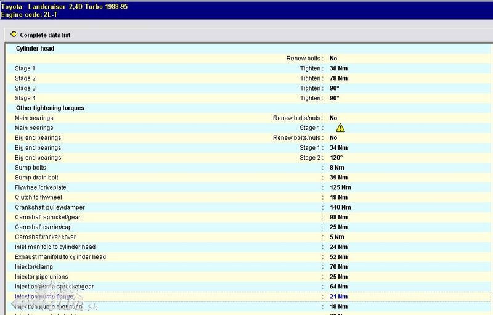This screenshot has height=315, width=493.
Task: Click the 18 Nm injection pump value
Action: click(x=338, y=306)
